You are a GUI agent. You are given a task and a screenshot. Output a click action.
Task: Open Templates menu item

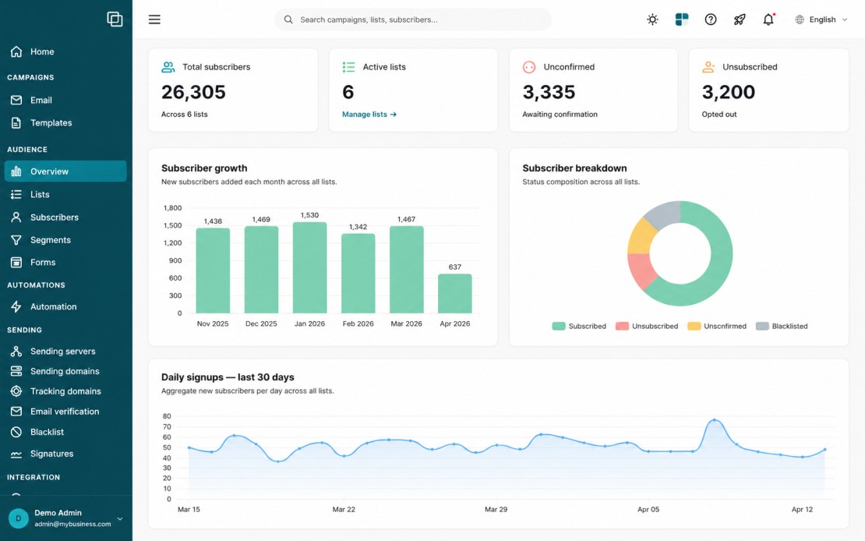(65, 122)
